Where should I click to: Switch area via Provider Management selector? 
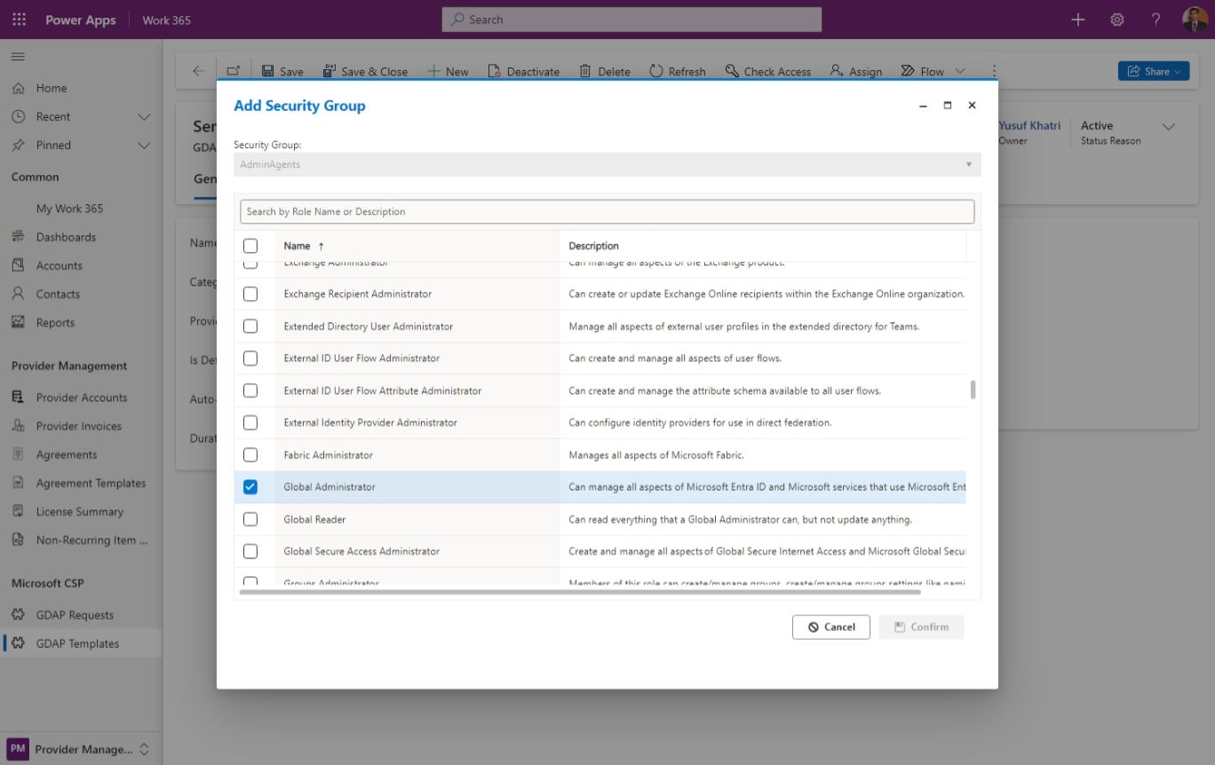click(x=81, y=749)
